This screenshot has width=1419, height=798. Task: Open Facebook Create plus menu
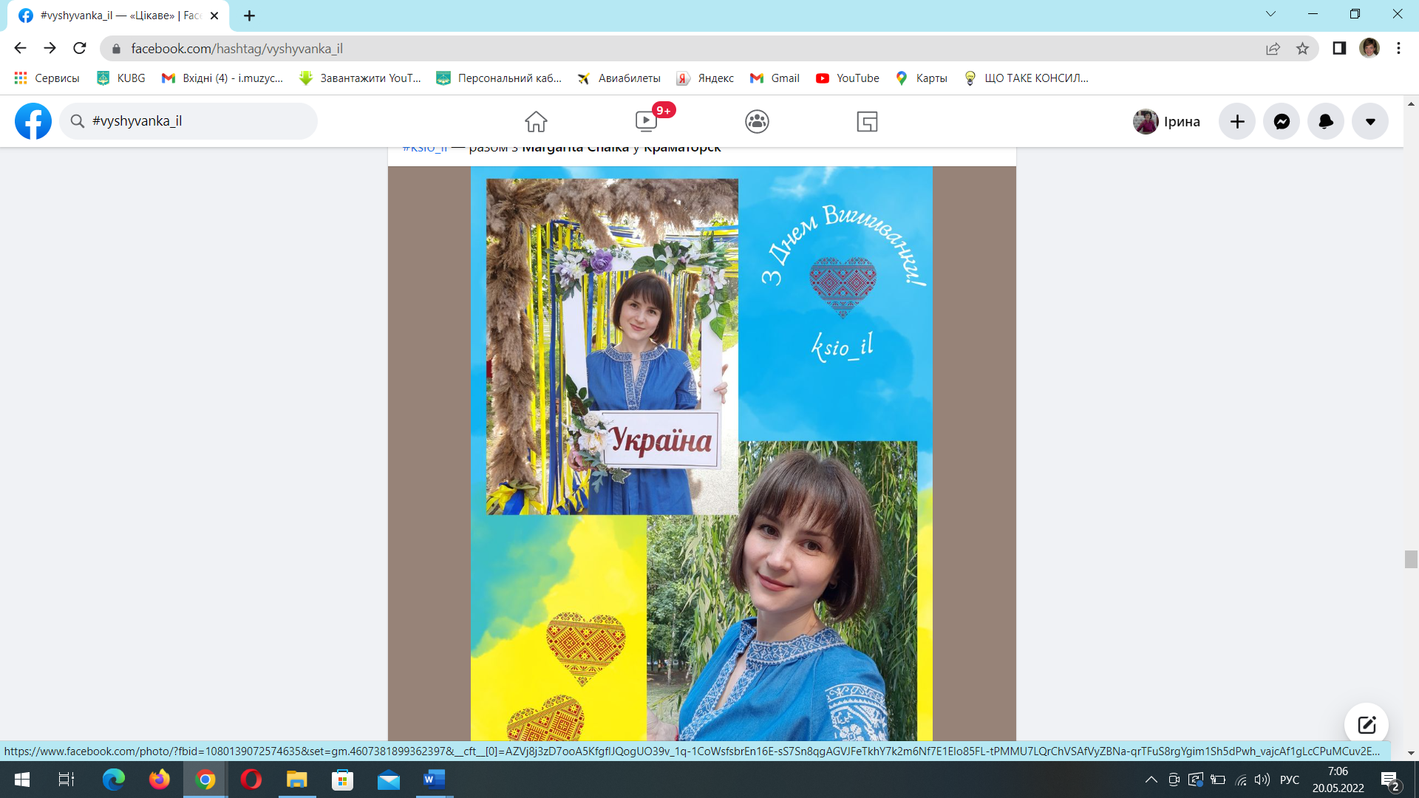[x=1237, y=121]
